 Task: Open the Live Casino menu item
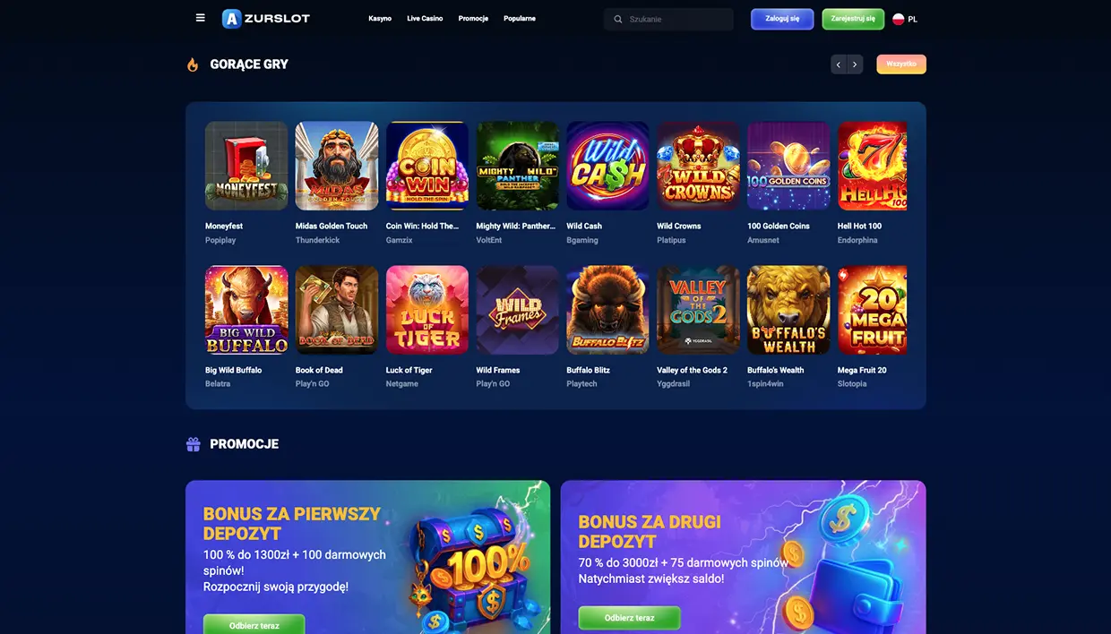[425, 19]
